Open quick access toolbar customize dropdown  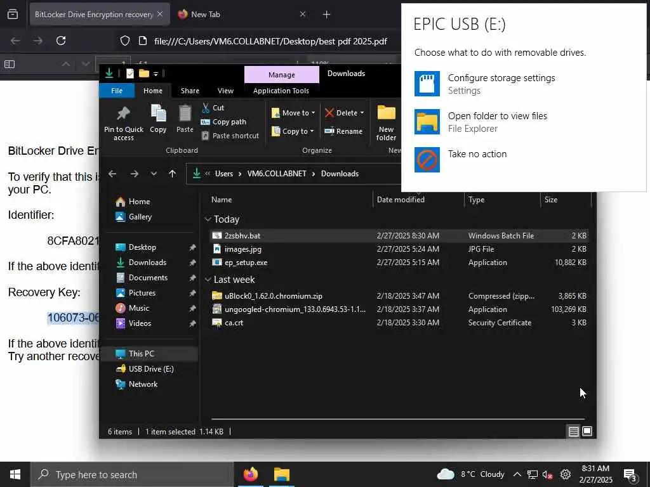pyautogui.click(x=156, y=74)
